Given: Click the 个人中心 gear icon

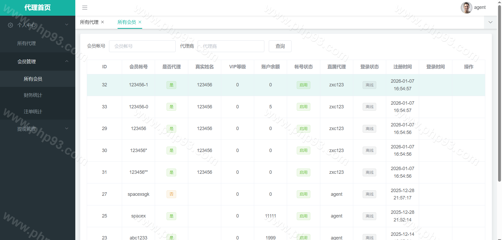Looking at the screenshot, I should pos(10,25).
